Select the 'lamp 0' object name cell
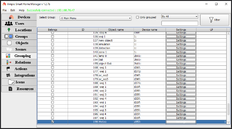This screenshot has height=129, width=232. click(116, 56)
